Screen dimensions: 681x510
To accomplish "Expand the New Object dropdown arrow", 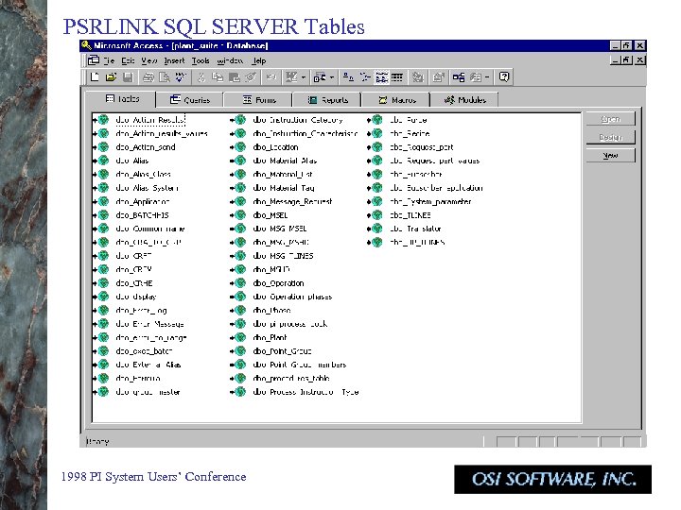I will click(487, 77).
